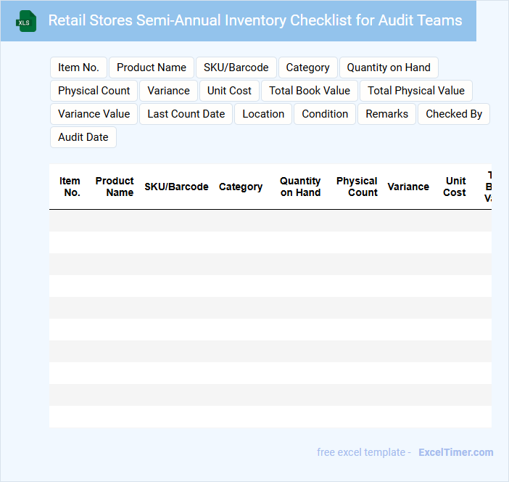Image resolution: width=509 pixels, height=482 pixels.
Task: Choose the Category tag
Action: (x=307, y=68)
